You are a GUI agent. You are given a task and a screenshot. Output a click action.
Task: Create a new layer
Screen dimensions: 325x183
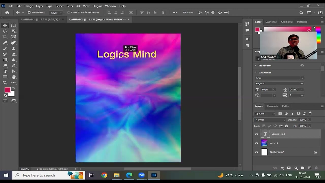pyautogui.click(x=310, y=168)
